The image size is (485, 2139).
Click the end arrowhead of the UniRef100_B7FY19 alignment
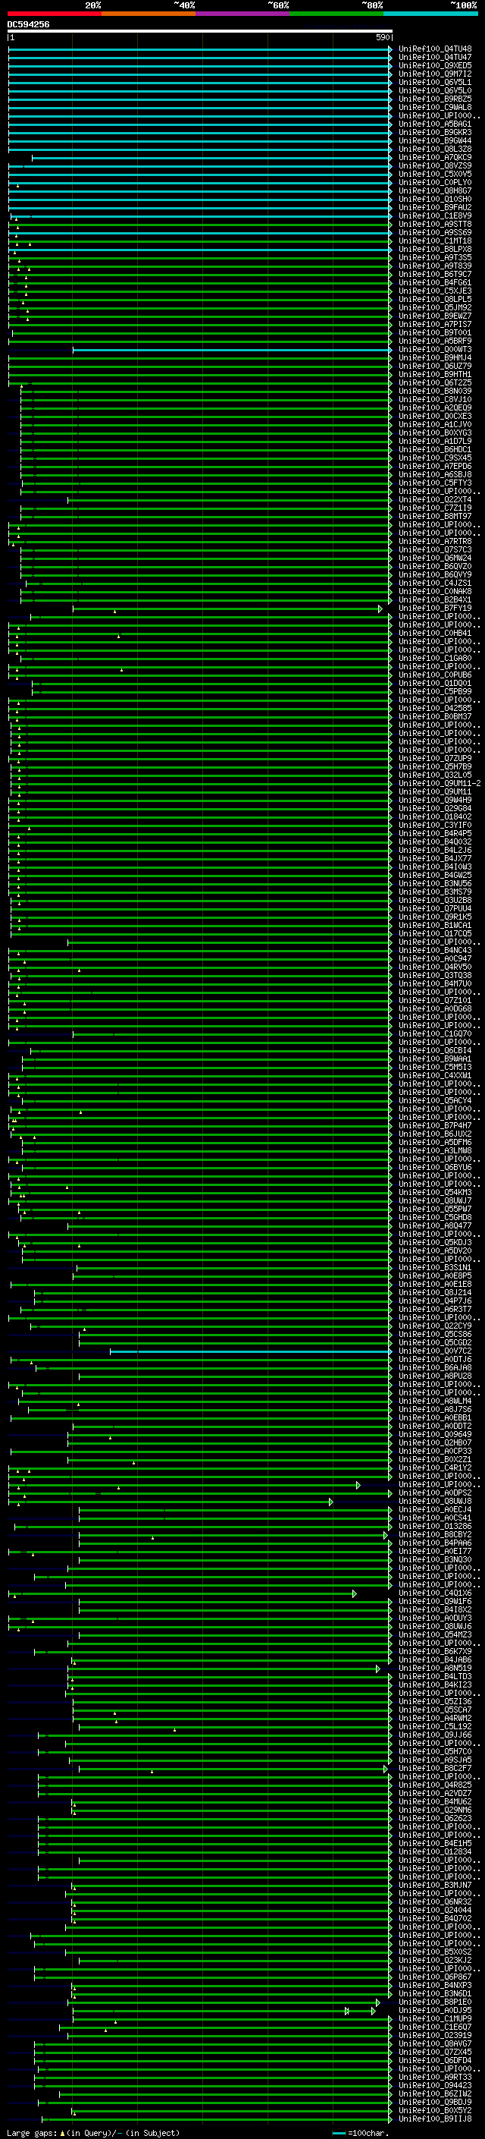[380, 609]
